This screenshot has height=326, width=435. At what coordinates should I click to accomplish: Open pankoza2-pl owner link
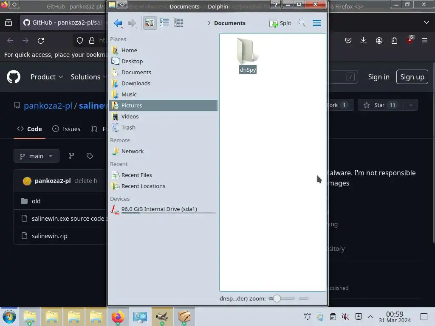pyautogui.click(x=48, y=106)
